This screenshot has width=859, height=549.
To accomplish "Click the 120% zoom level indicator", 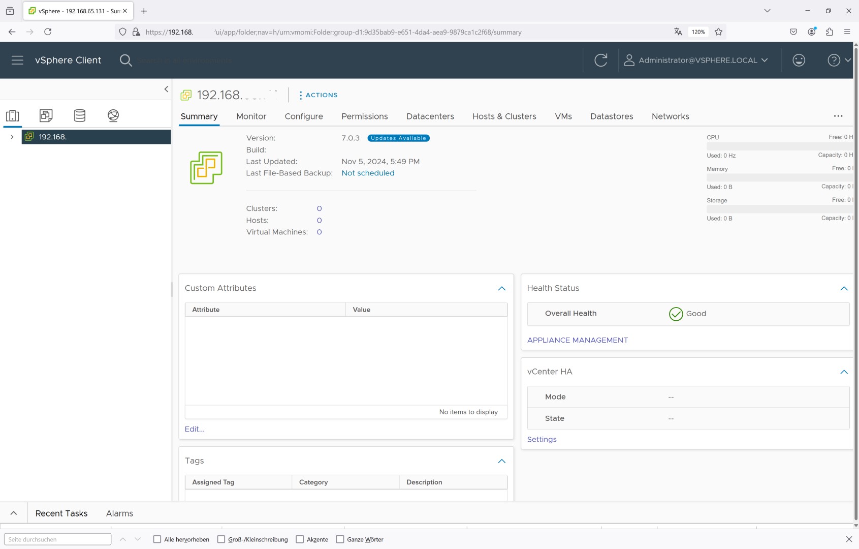I will tap(698, 32).
